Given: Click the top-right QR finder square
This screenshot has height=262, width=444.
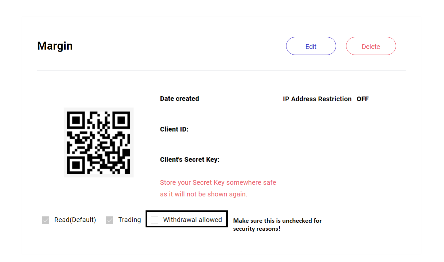Looking at the screenshot, I should (122, 120).
